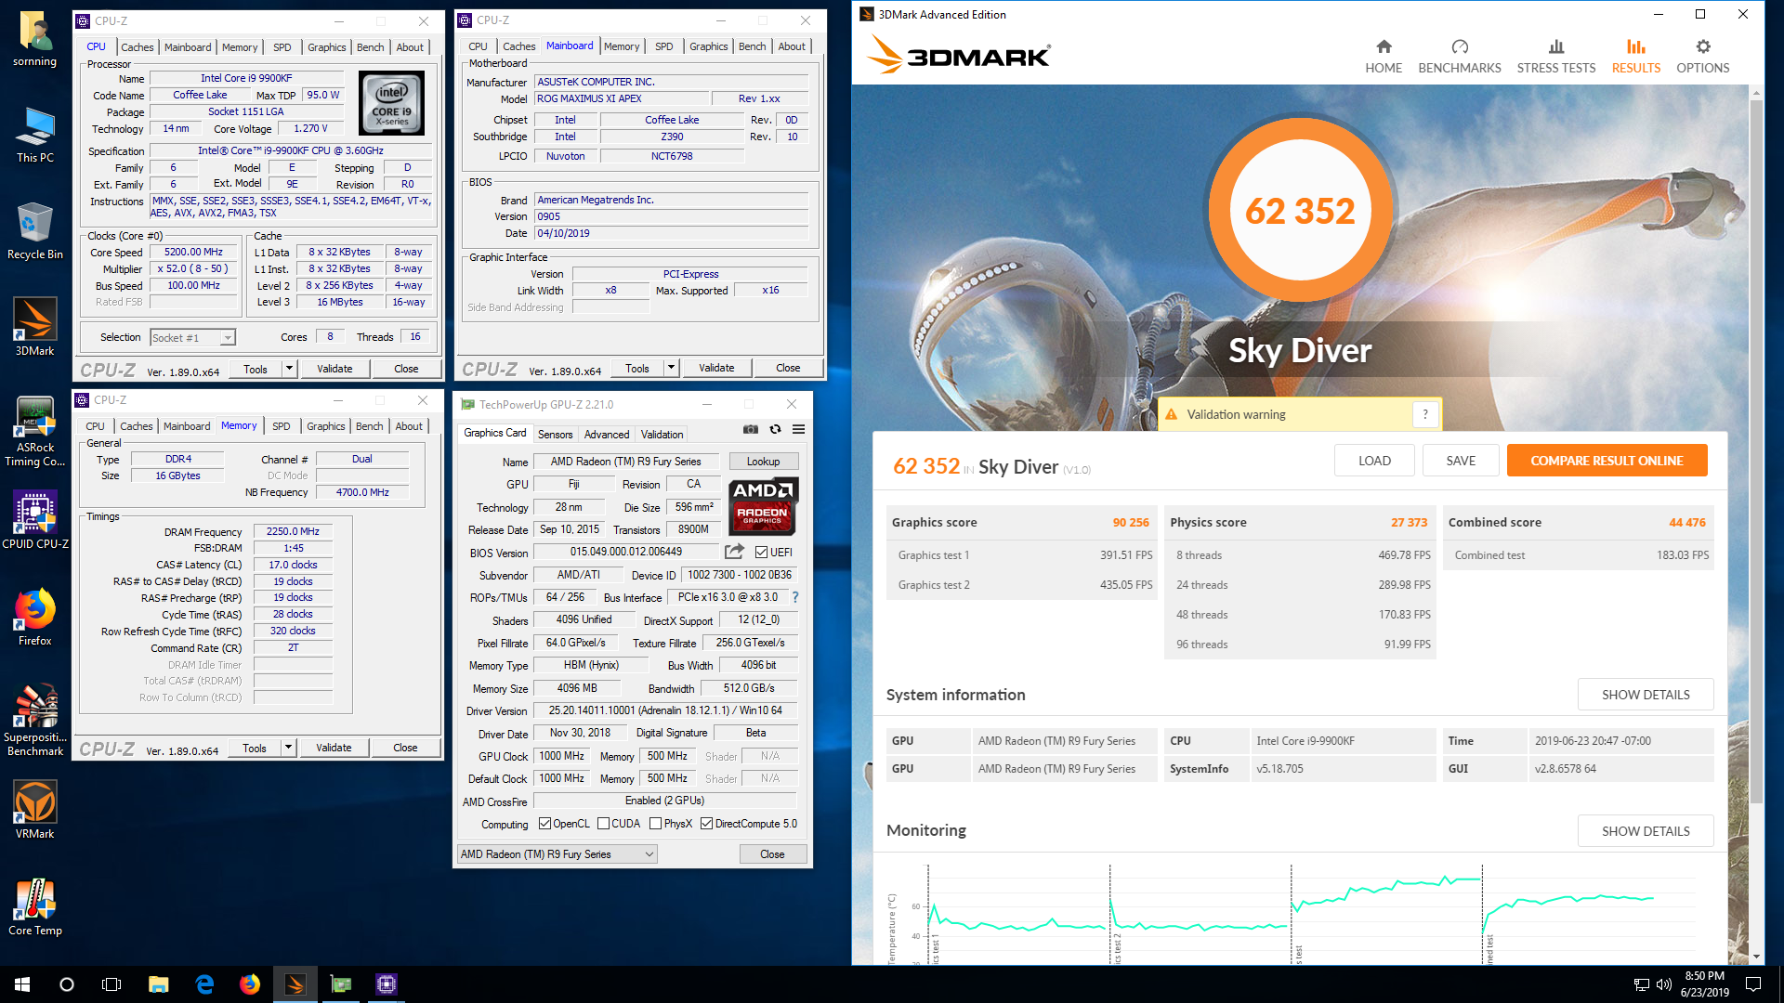Toggle the DirectCompute 5.0 checkbox
This screenshot has width=1784, height=1003.
coord(707,824)
